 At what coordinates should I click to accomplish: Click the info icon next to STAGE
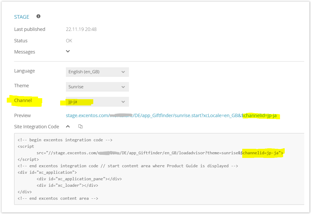coord(39,16)
